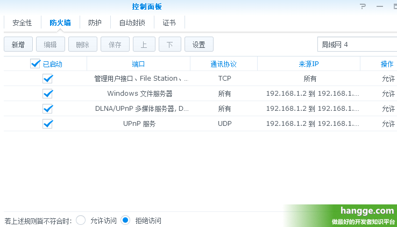Select the 拒绝访问 radio button
The height and width of the screenshot is (227, 397).
point(125,220)
